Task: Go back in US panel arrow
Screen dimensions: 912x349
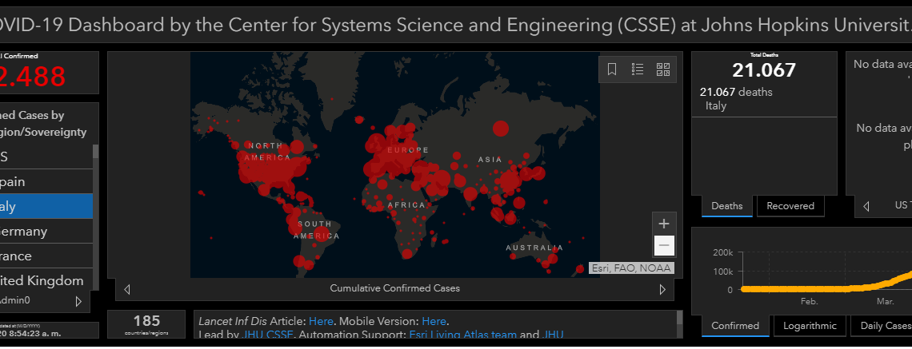Action: tap(866, 206)
